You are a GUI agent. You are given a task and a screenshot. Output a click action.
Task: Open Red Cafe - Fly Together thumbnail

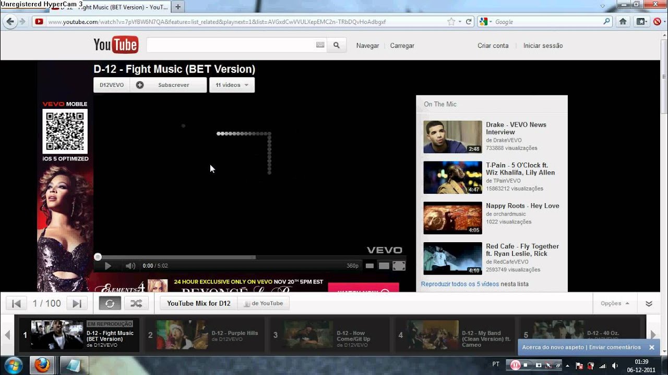tap(452, 258)
